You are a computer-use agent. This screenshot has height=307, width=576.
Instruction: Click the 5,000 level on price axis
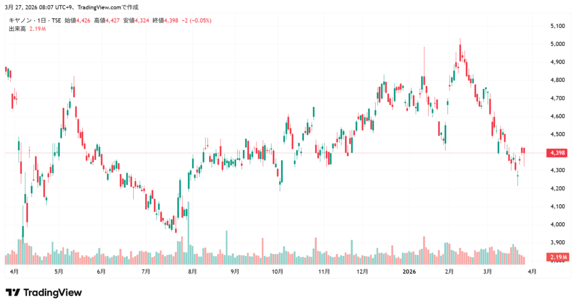pos(557,44)
